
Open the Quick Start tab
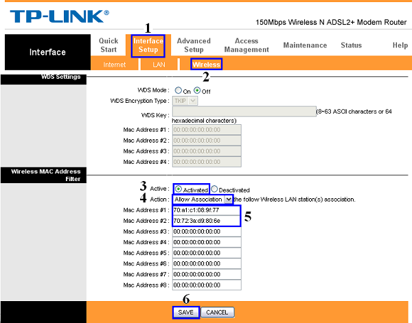click(x=108, y=45)
